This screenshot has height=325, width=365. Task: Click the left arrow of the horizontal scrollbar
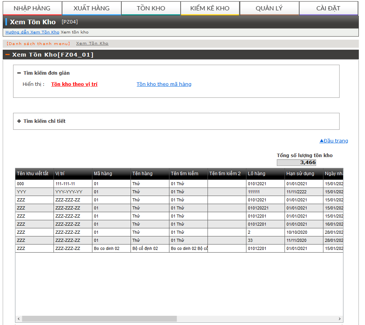pos(18,318)
